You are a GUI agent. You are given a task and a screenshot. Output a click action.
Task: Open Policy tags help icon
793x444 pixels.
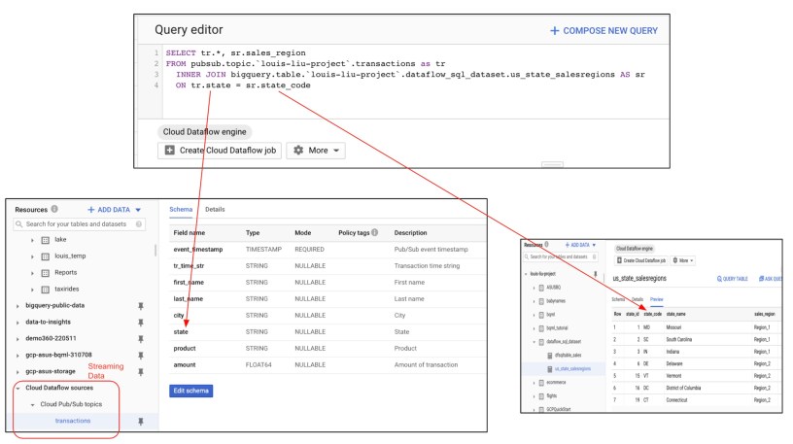(375, 233)
